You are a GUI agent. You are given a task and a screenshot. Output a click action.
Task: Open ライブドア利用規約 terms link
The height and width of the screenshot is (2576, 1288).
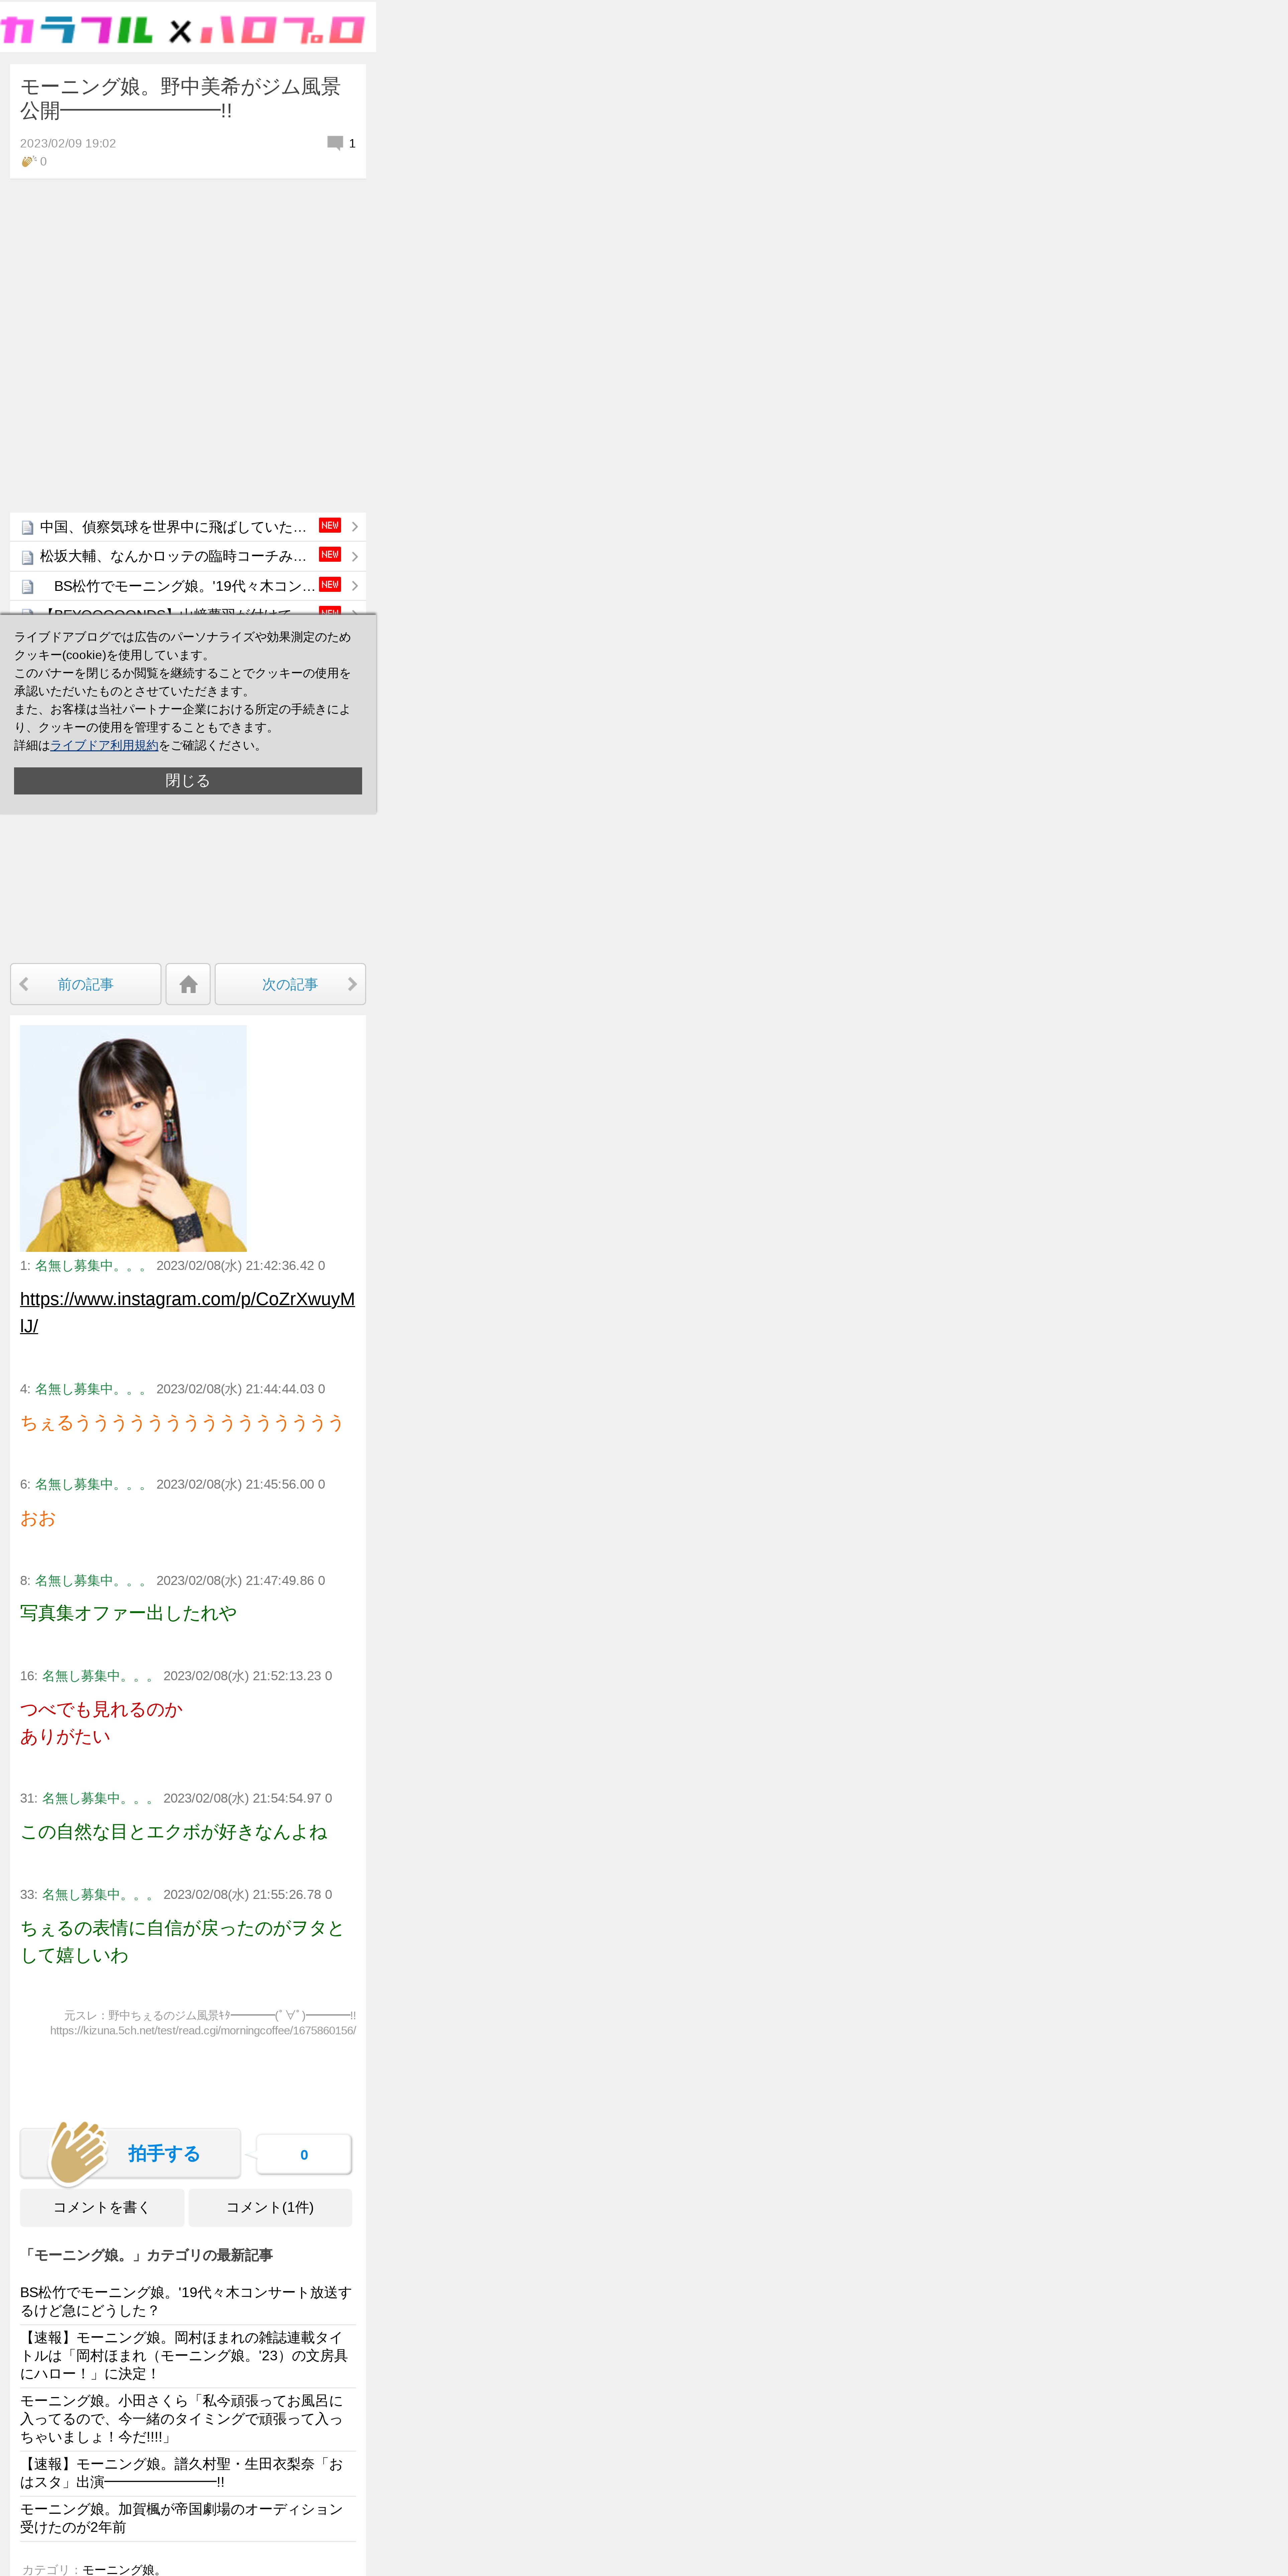(x=104, y=745)
